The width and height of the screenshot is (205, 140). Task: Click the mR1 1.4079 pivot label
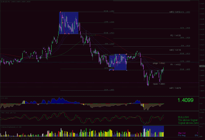click(175, 88)
